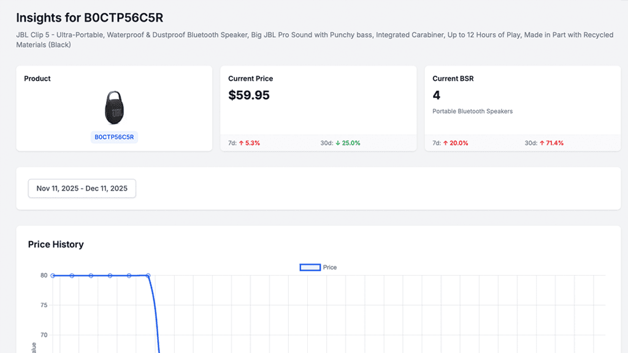This screenshot has width=628, height=353.
Task: Click the Portable Bluetooth Speakers category text
Action: (472, 112)
